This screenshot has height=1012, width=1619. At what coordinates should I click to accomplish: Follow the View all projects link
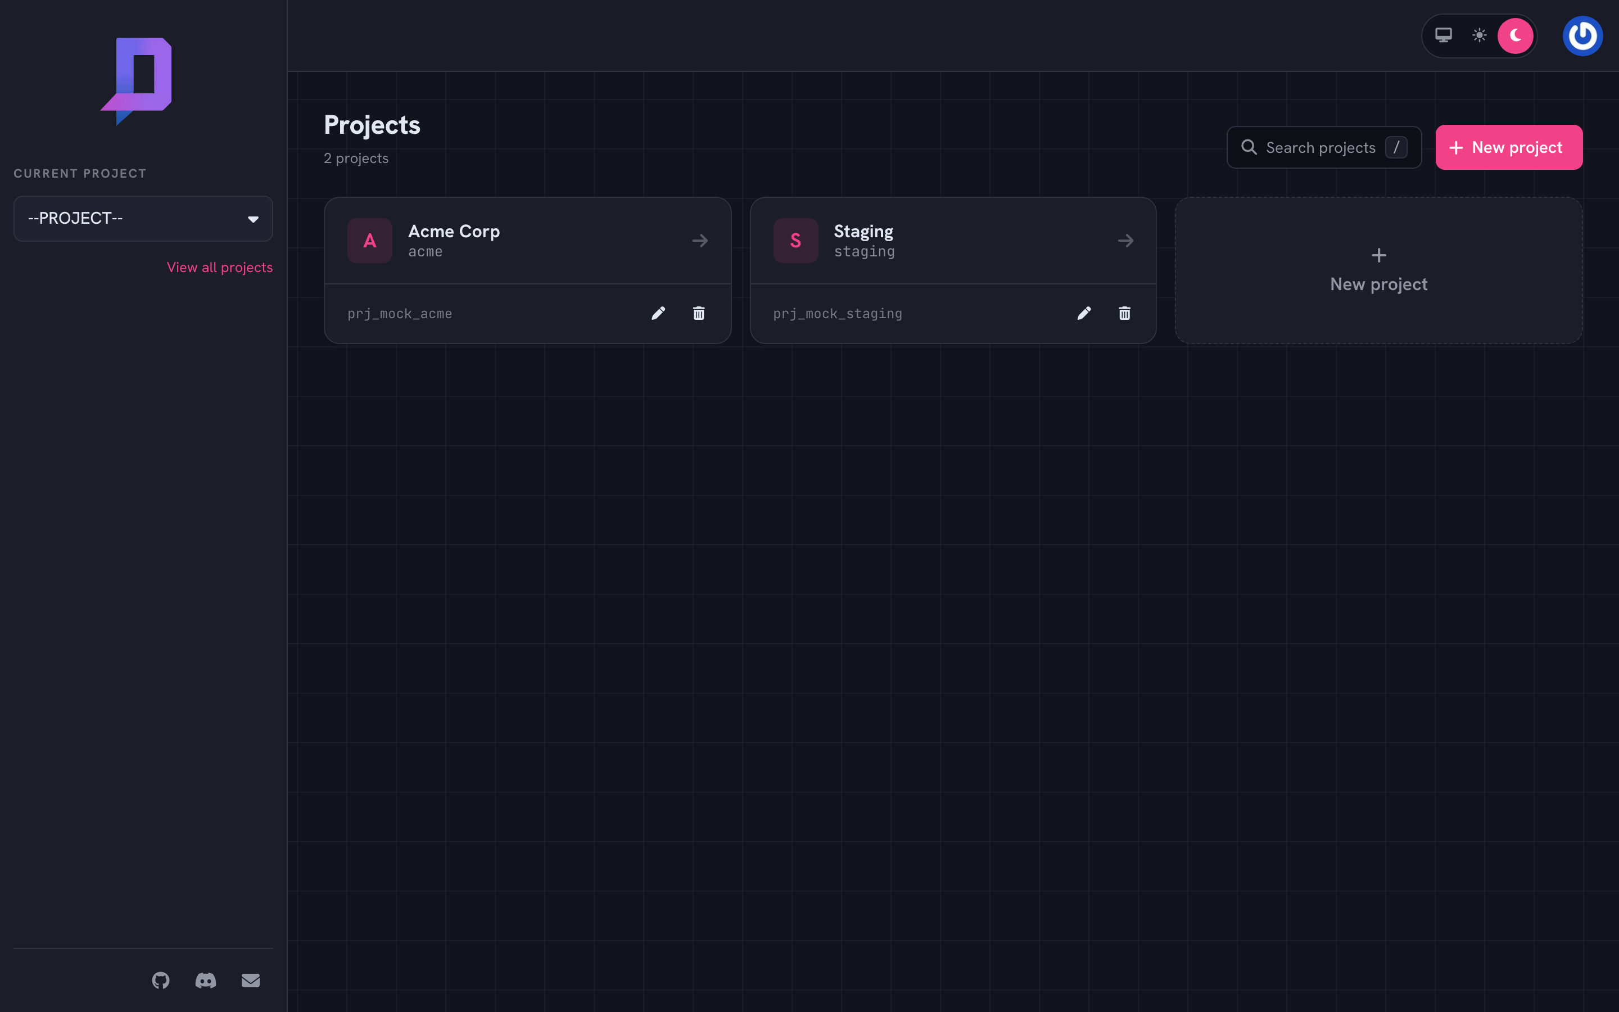pyautogui.click(x=219, y=267)
